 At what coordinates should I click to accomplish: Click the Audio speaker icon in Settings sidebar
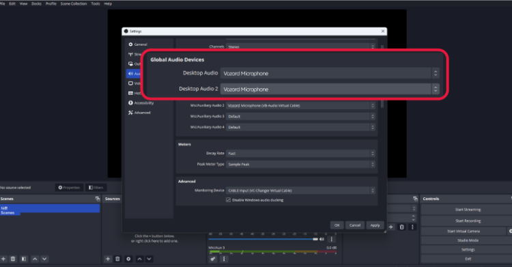pyautogui.click(x=130, y=74)
